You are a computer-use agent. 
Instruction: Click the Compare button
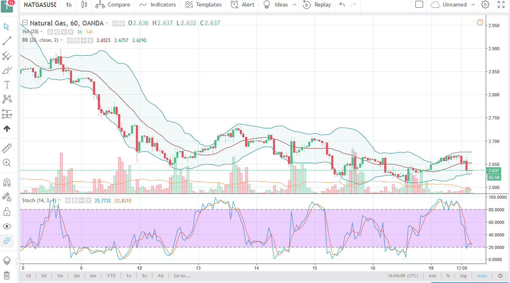pyautogui.click(x=113, y=5)
